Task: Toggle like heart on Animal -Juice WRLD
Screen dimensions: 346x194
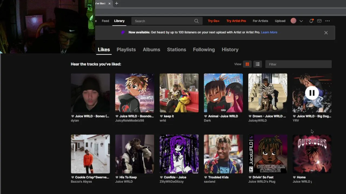Action: [x=205, y=116]
